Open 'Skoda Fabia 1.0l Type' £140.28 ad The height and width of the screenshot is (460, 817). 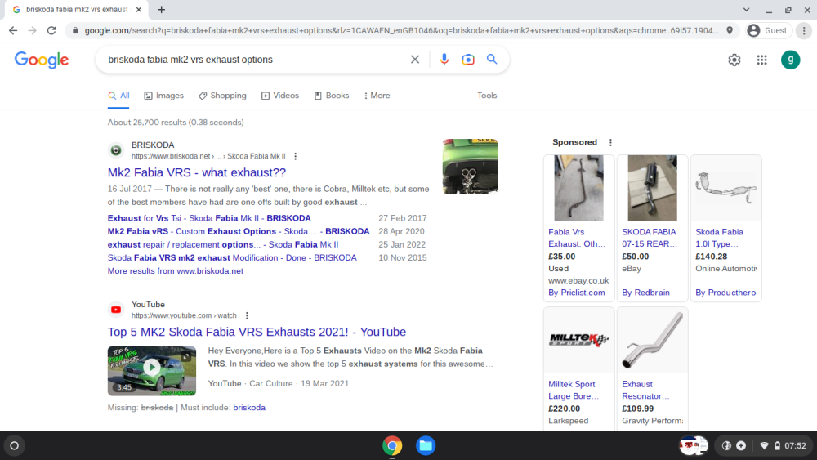(719, 238)
